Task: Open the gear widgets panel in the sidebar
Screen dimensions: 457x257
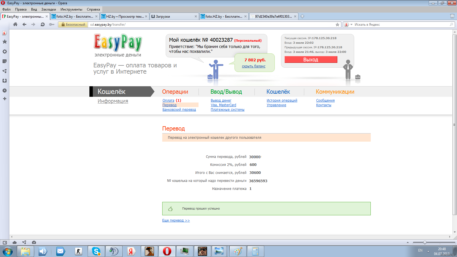Action: tap(5, 52)
